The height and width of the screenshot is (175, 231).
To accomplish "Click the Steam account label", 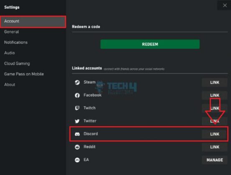I will pyautogui.click(x=89, y=82).
